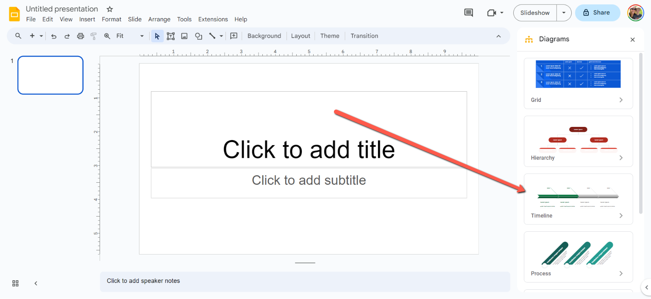Open Background settings
This screenshot has height=299, width=651.
tap(264, 36)
